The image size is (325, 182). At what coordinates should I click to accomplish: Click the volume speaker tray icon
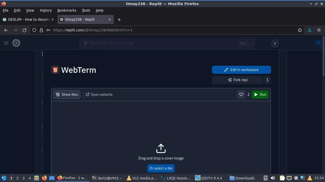(273, 178)
